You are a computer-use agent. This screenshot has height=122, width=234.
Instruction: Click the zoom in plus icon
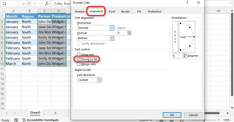coord(219,120)
